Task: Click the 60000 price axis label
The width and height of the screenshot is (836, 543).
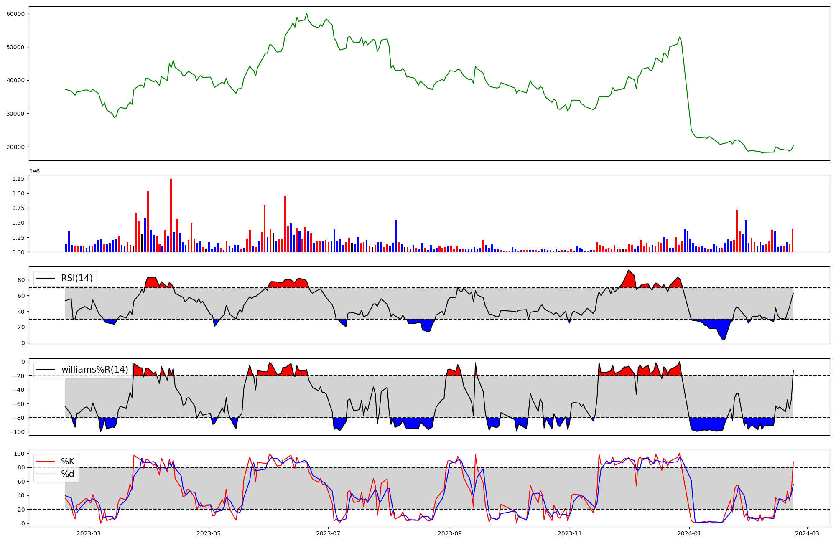Action: pos(15,14)
